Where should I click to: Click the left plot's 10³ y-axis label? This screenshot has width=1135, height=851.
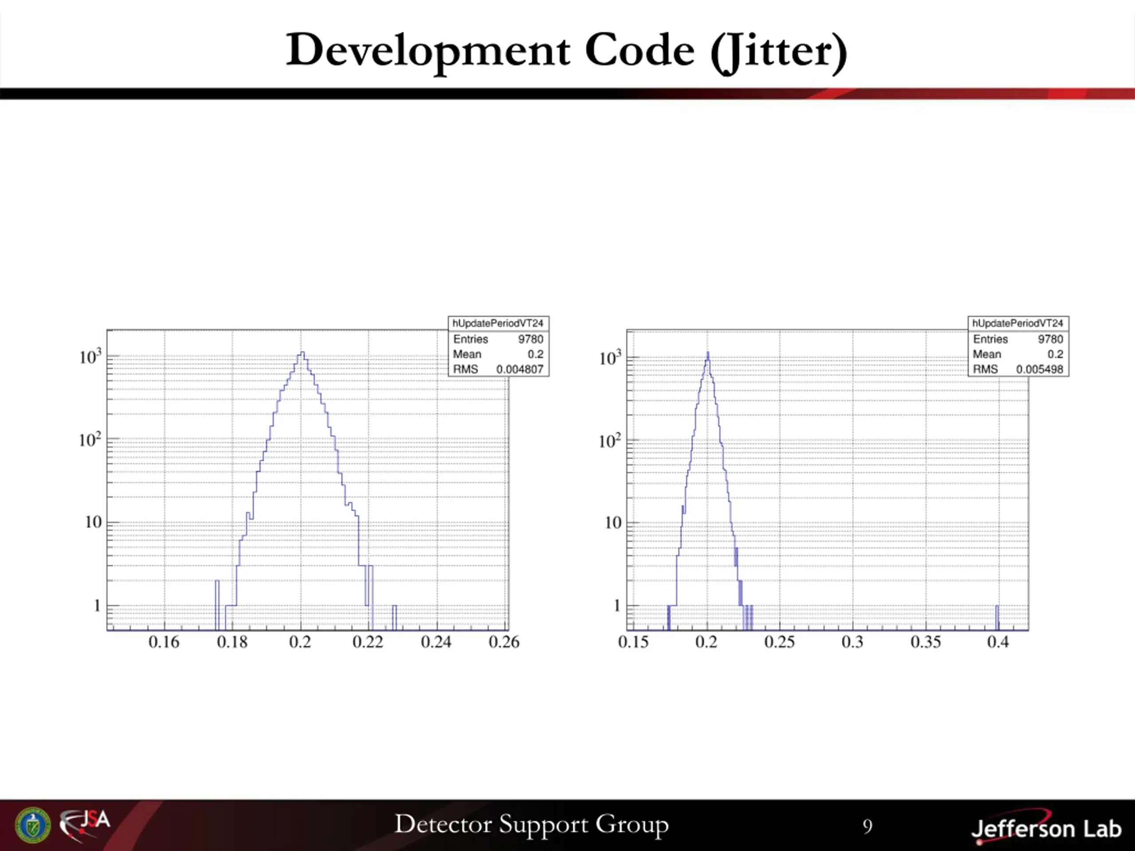[x=90, y=356]
